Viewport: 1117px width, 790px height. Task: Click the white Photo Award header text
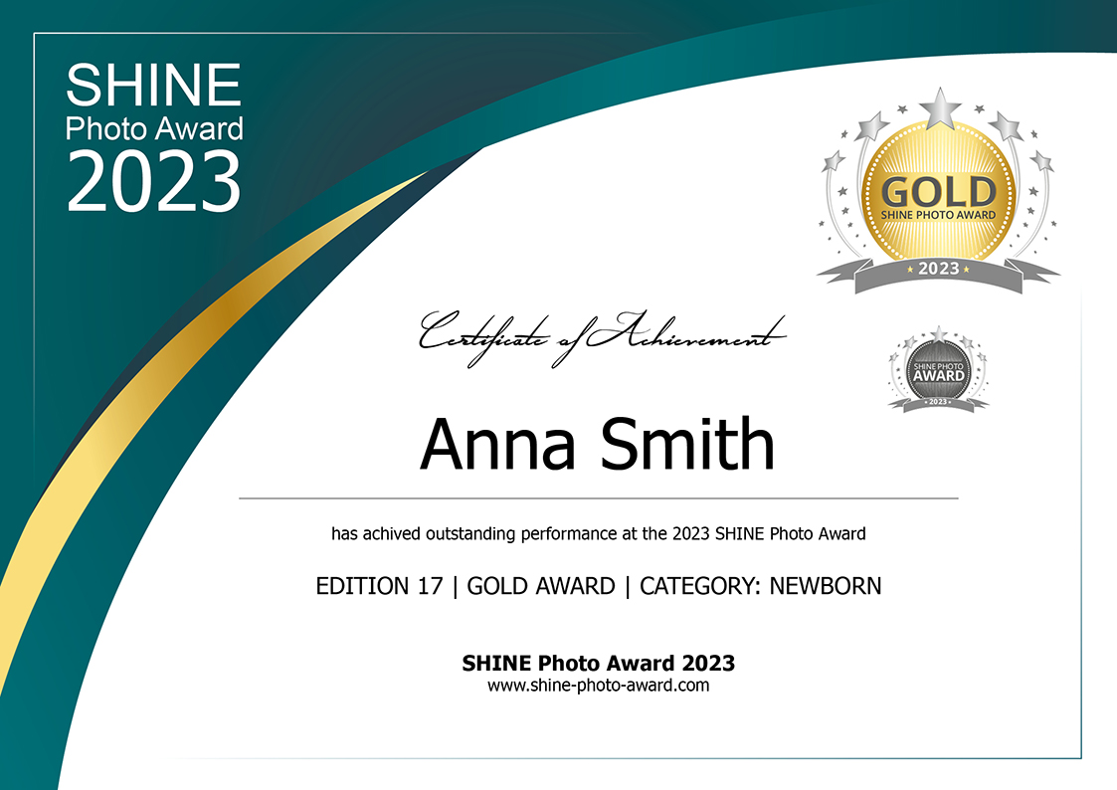(x=153, y=128)
